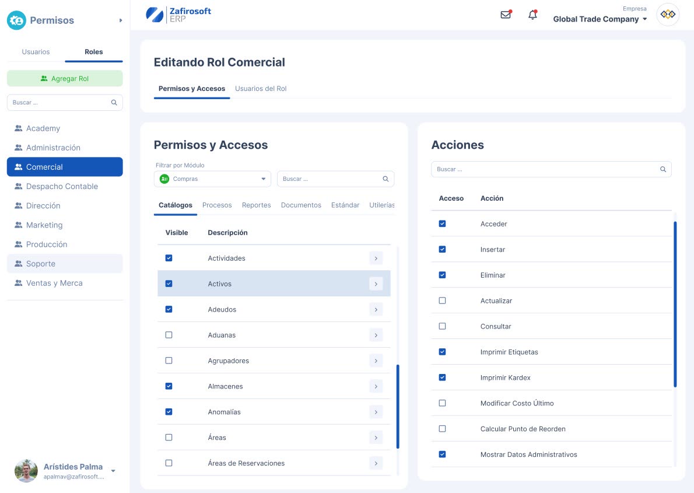The height and width of the screenshot is (493, 694).
Task: Uncheck Actividades visible checkbox
Action: pyautogui.click(x=169, y=258)
